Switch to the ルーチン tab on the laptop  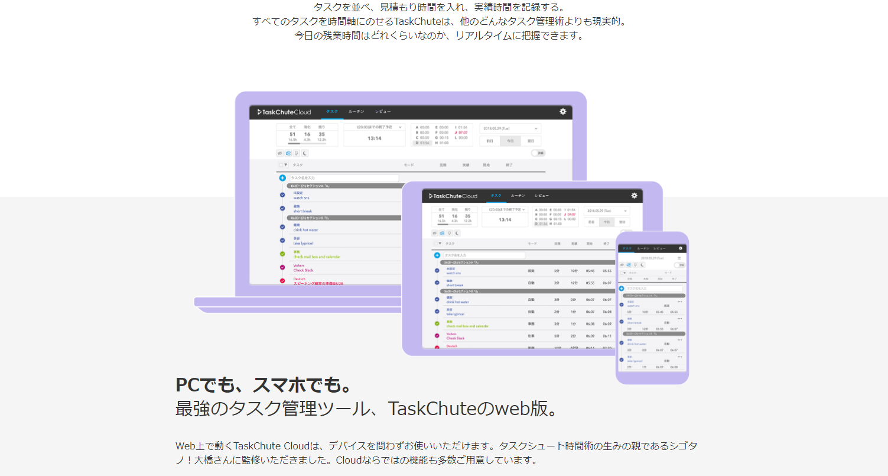pyautogui.click(x=356, y=111)
